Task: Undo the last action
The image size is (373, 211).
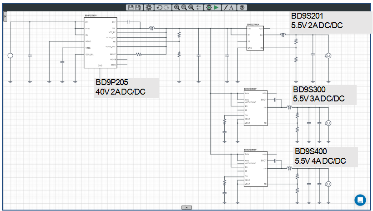Action: (159, 7)
